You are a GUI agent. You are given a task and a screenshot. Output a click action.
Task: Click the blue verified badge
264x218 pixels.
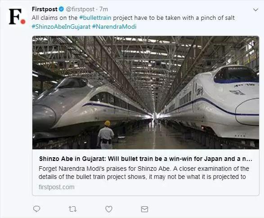coord(61,9)
